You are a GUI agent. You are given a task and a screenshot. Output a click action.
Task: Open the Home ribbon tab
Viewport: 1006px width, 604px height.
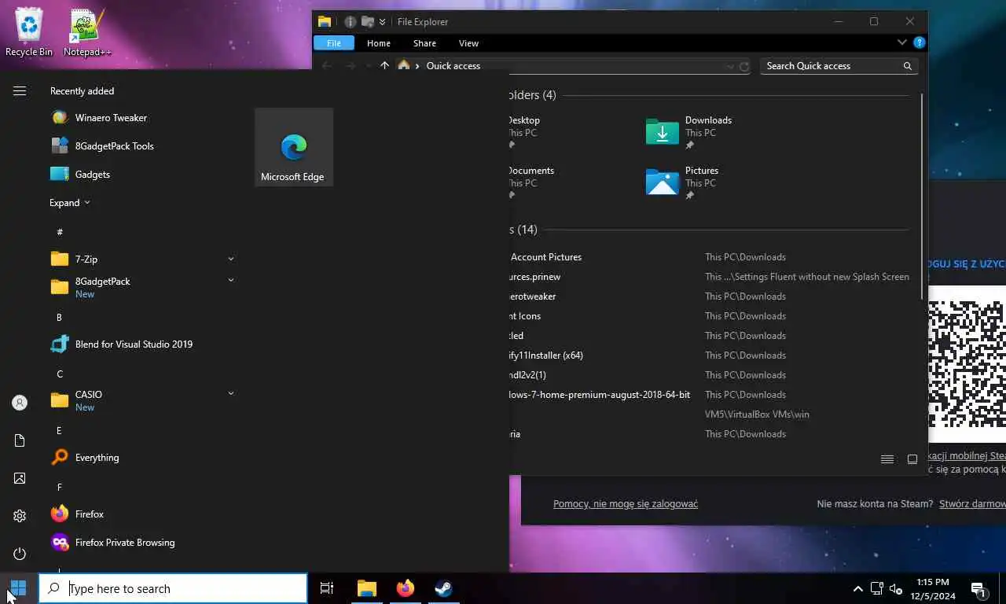tap(378, 43)
